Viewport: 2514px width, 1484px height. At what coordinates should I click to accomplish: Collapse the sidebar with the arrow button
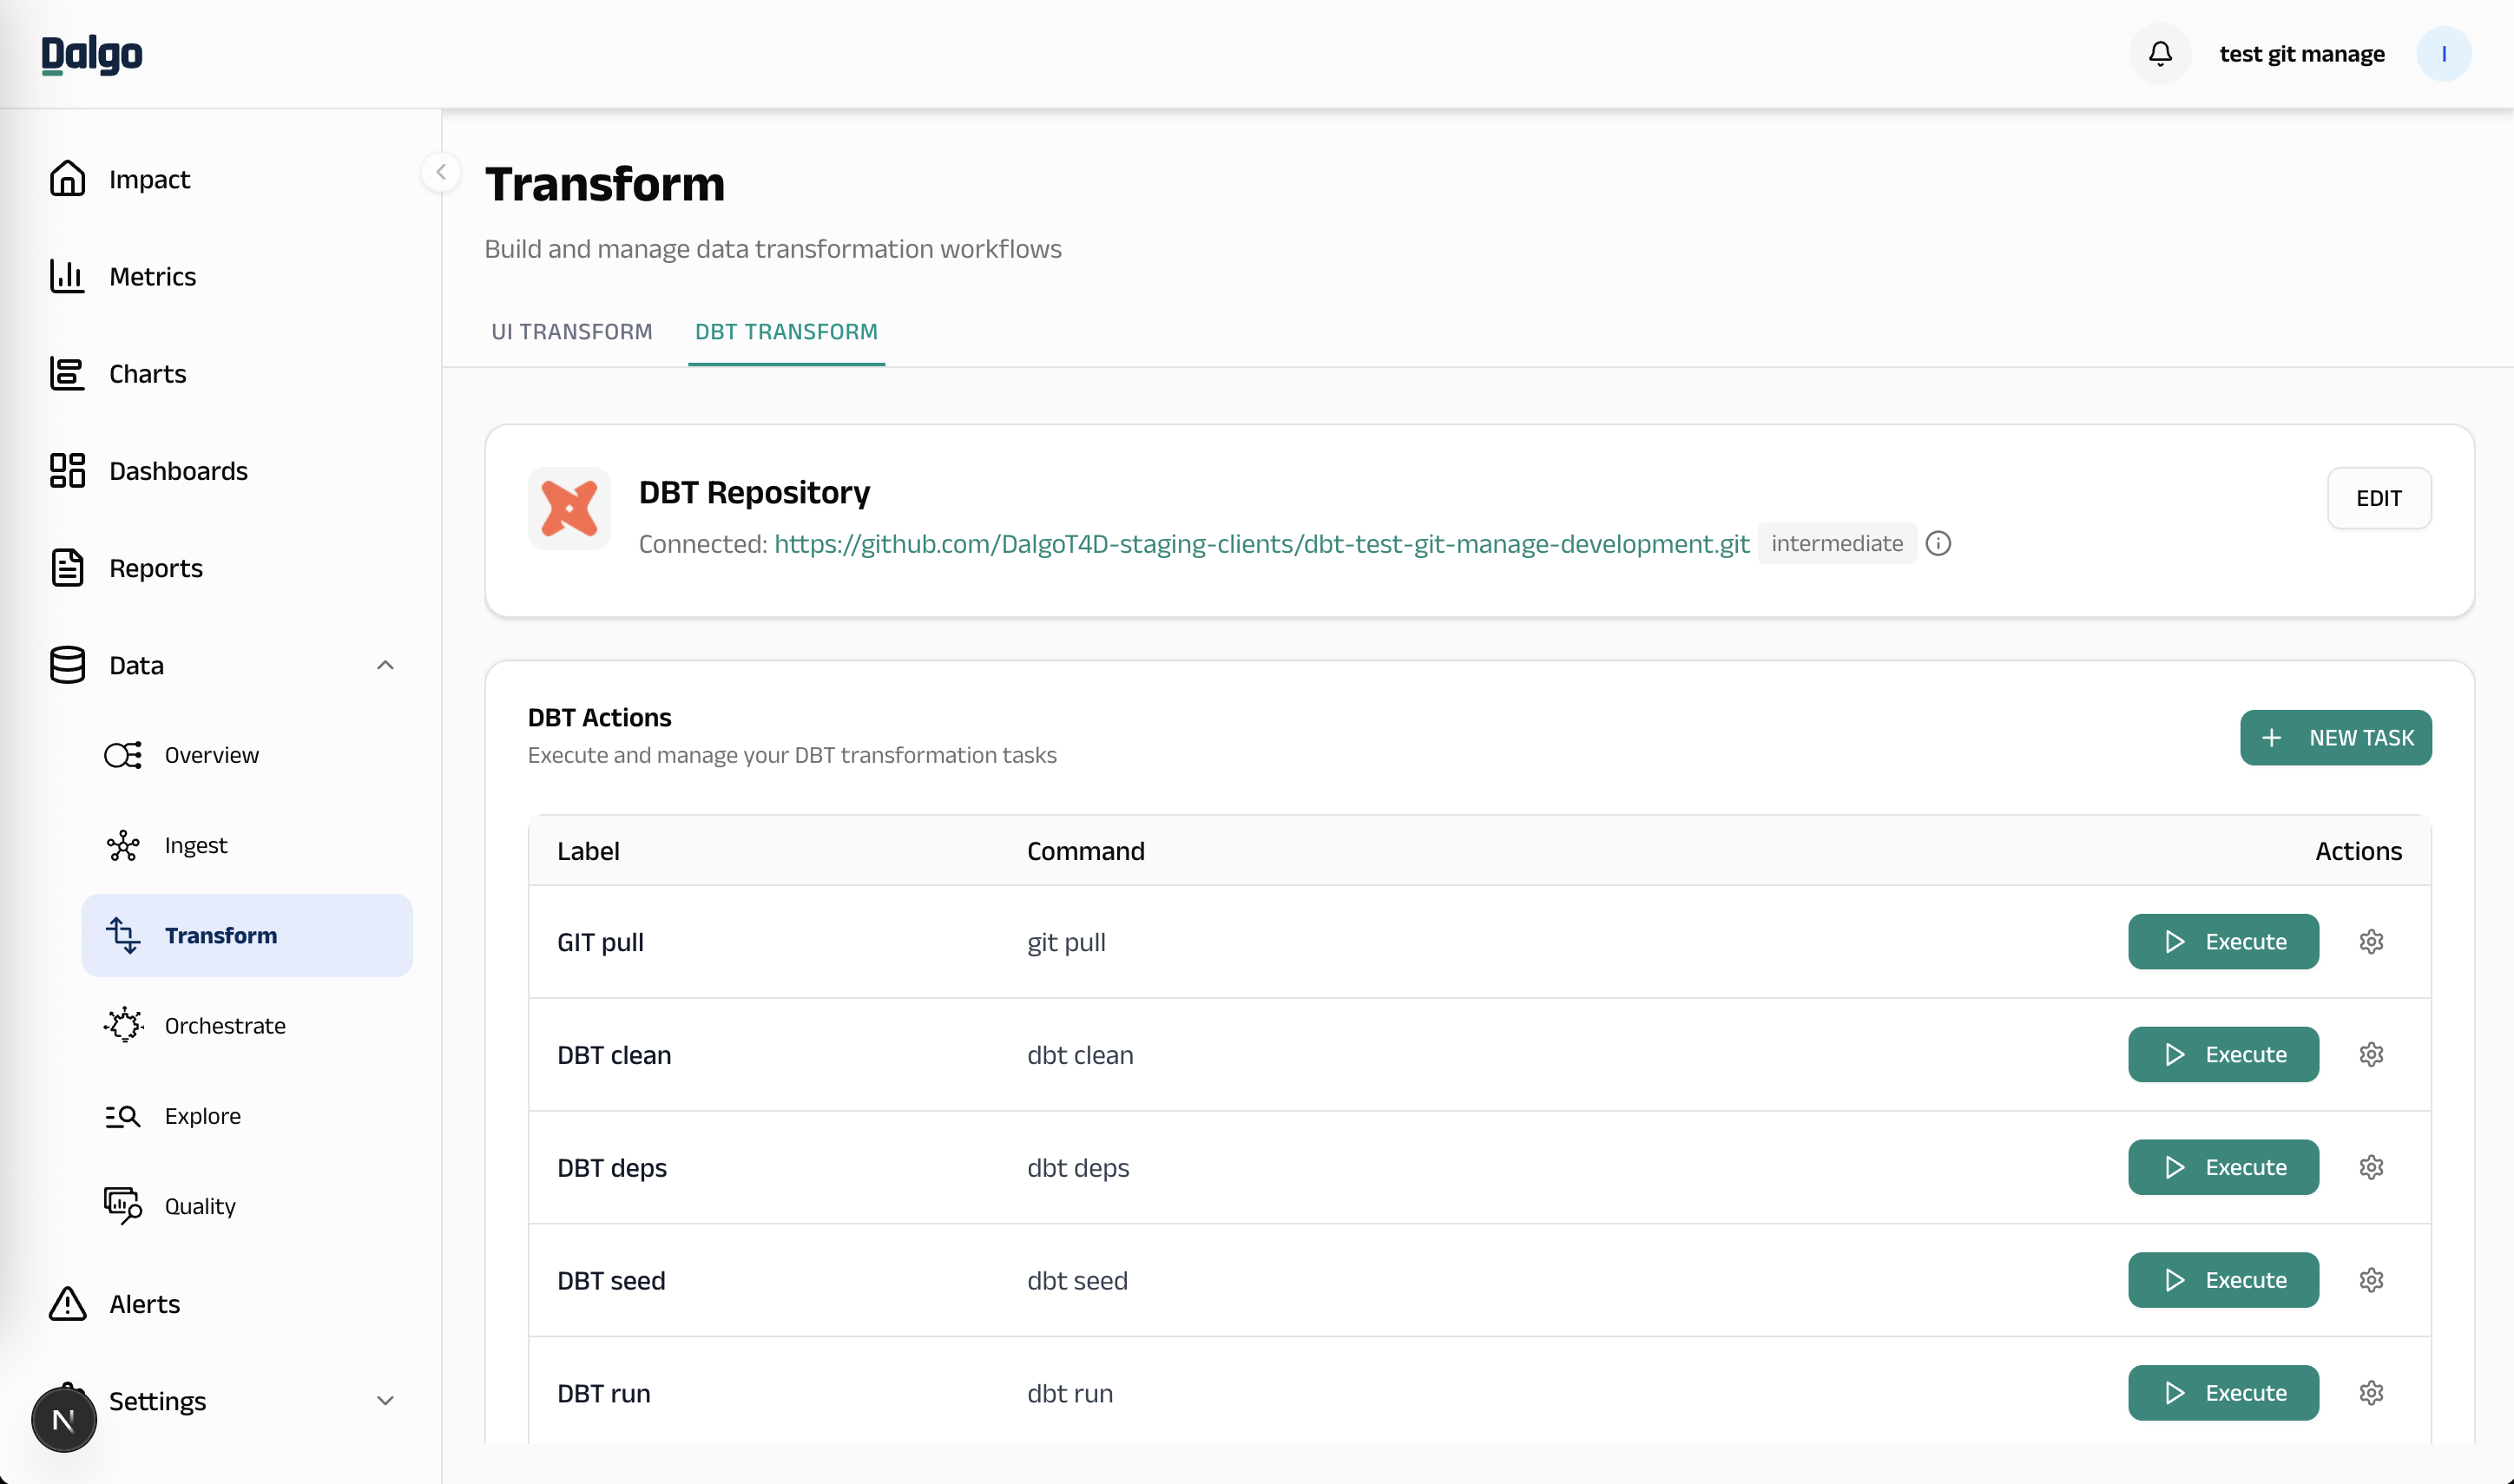441,172
